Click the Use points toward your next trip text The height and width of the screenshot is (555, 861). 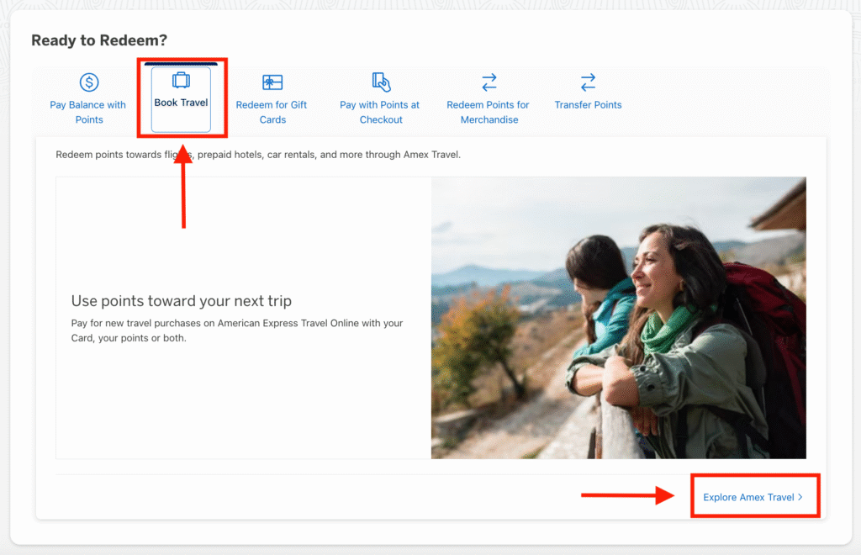coord(181,300)
